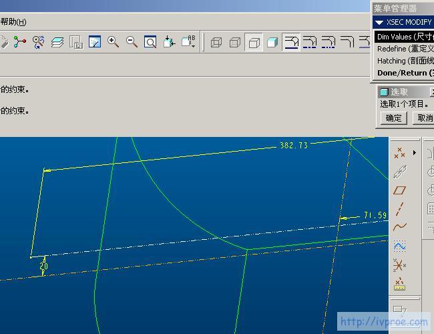Click the zoom in magnifier icon

tap(114, 42)
